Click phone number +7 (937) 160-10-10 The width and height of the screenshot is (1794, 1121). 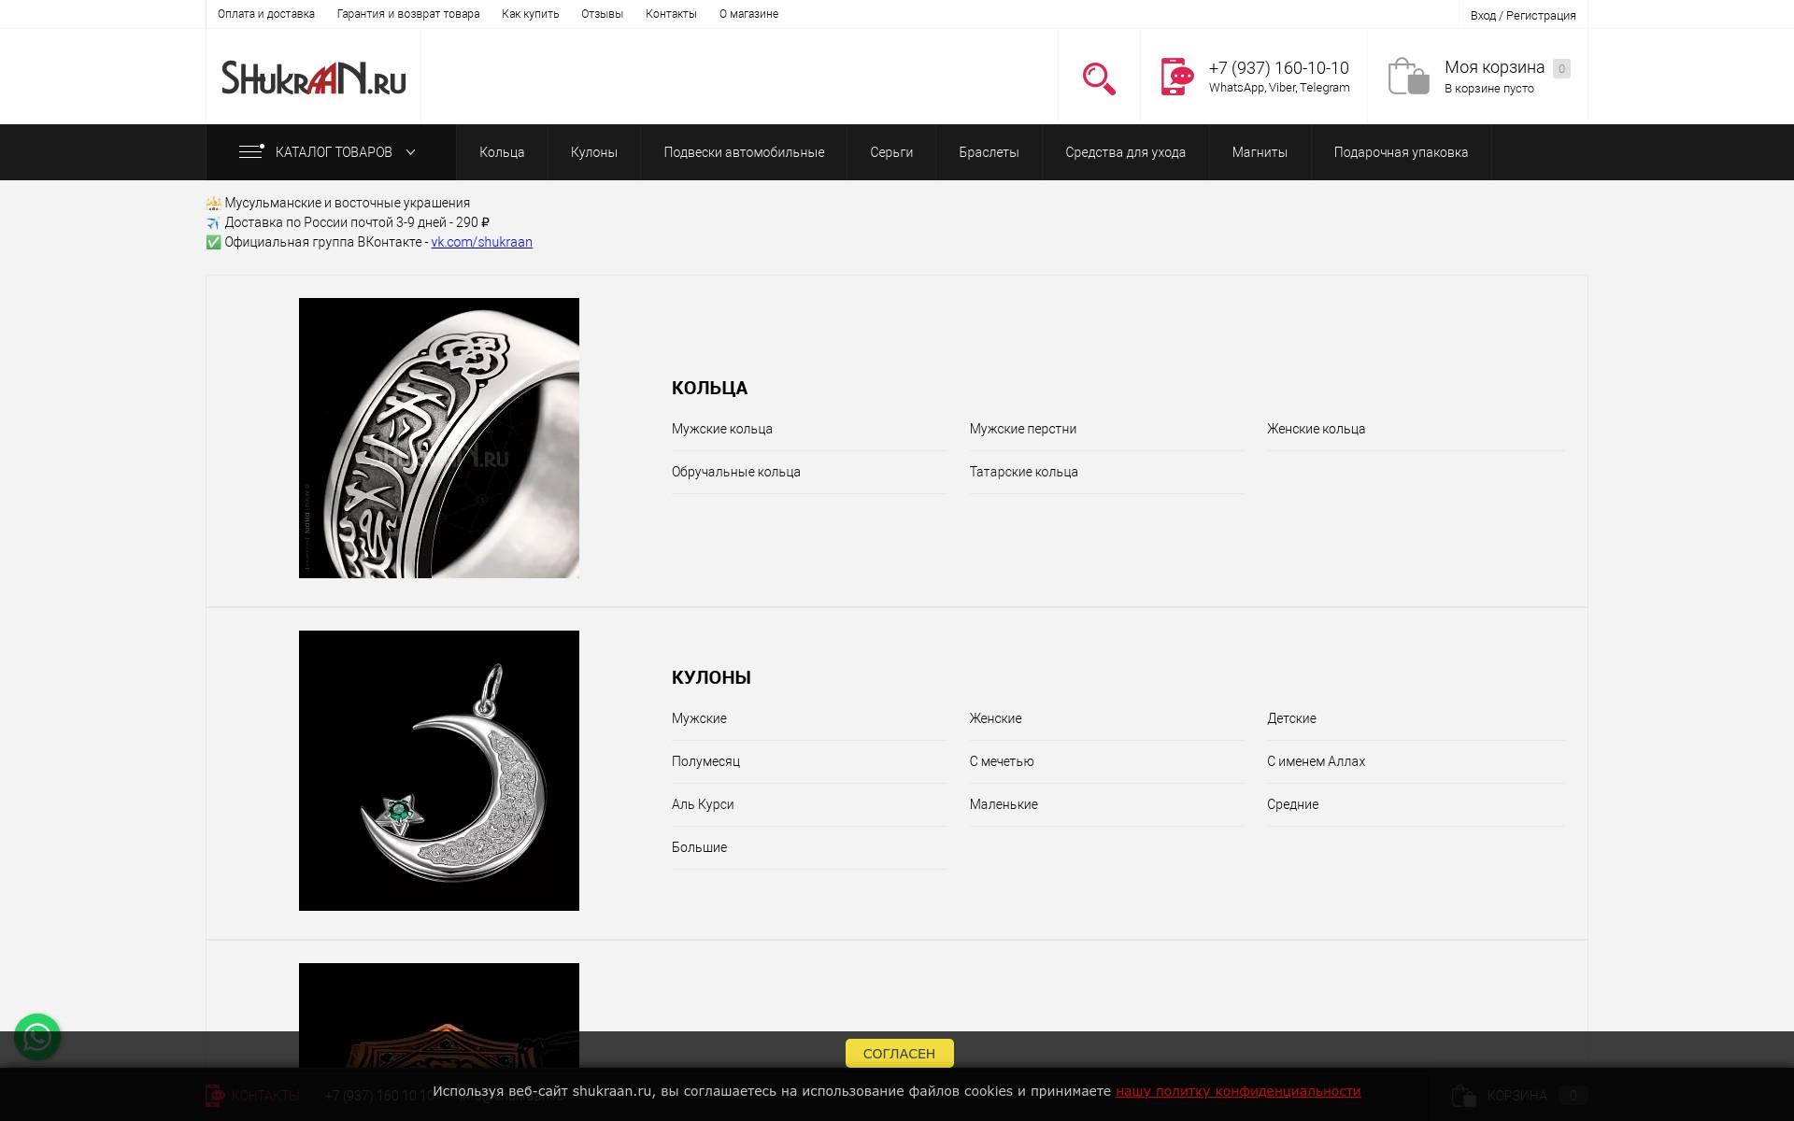[1279, 68]
